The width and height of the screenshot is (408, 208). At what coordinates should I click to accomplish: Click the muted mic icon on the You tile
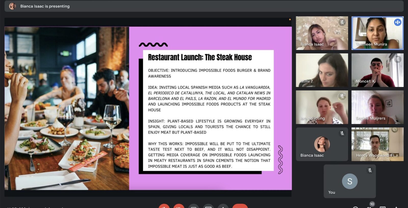point(370,170)
